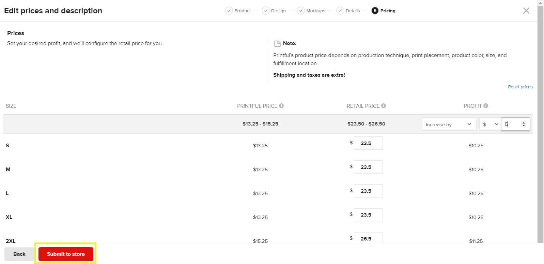Screen dimensions: 544x264
Task: Open the Printful Price info tooltip icon
Action: coord(281,106)
